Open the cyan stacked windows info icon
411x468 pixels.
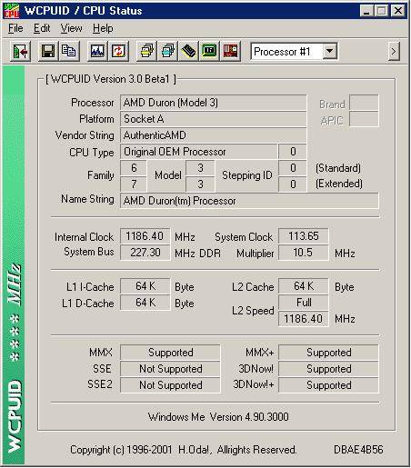[167, 51]
